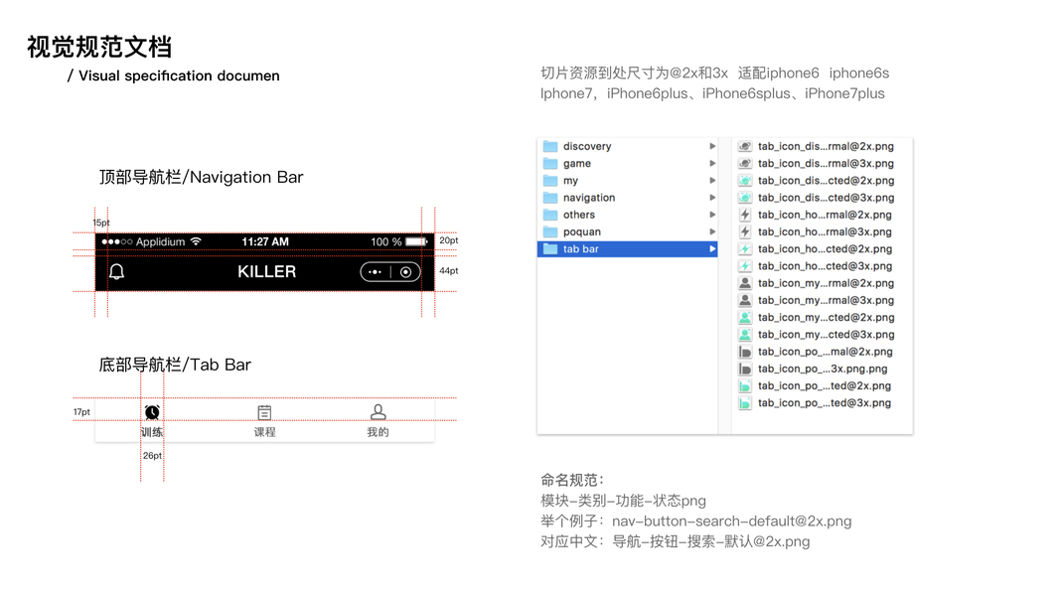Select the navigation folder

[x=627, y=198]
